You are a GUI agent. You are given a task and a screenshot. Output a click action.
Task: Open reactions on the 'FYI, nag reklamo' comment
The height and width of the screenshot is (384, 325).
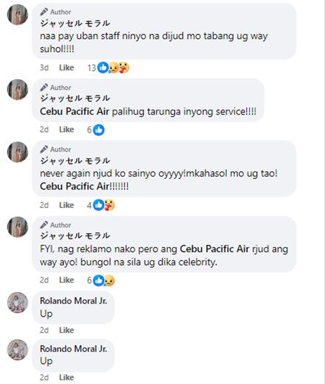click(101, 280)
